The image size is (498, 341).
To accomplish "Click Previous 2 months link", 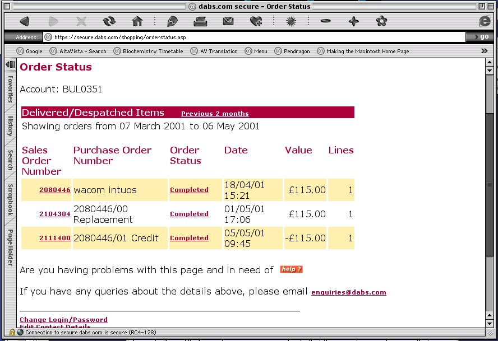I will [215, 114].
